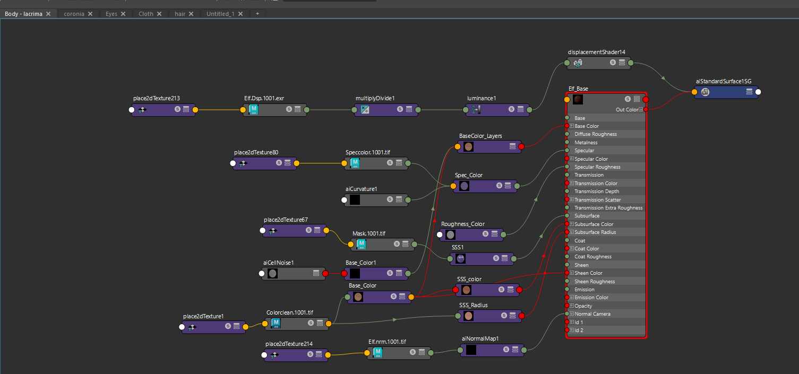The height and width of the screenshot is (374, 799).
Task: Expand the attribute list on the Elf_Base node
Action: pos(635,99)
